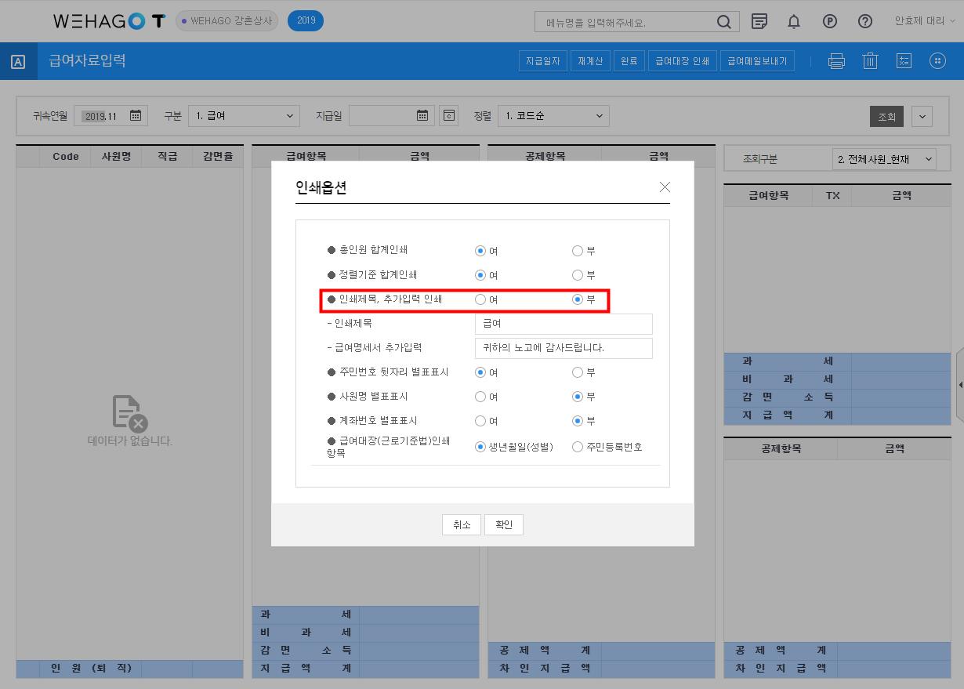Screen dimensions: 964x689
Task: Close the 인쇄옵션 dialog with X
Action: click(665, 187)
